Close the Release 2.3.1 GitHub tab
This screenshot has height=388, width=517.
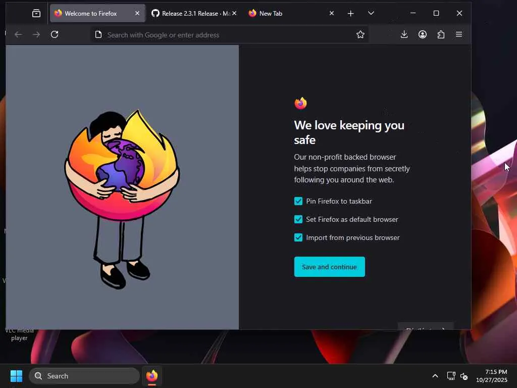(x=234, y=13)
